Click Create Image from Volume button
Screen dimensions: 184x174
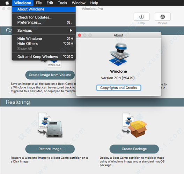click(50, 75)
